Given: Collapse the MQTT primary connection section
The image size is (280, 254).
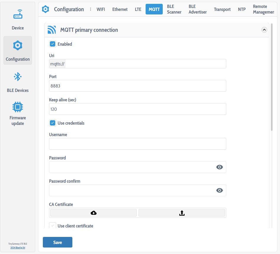Looking at the screenshot, I should pyautogui.click(x=264, y=30).
